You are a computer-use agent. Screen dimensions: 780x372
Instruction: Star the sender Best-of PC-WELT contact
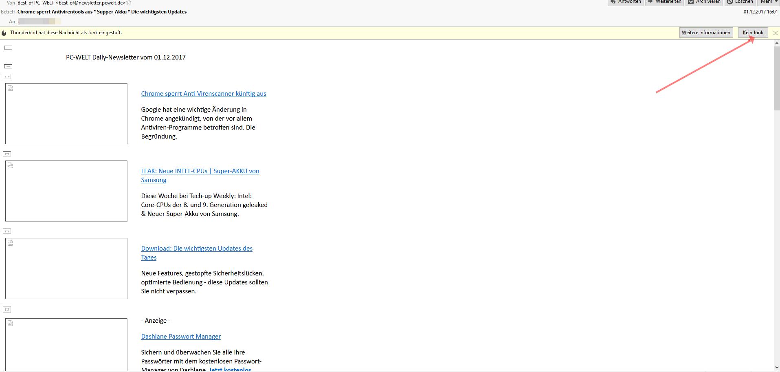(129, 2)
